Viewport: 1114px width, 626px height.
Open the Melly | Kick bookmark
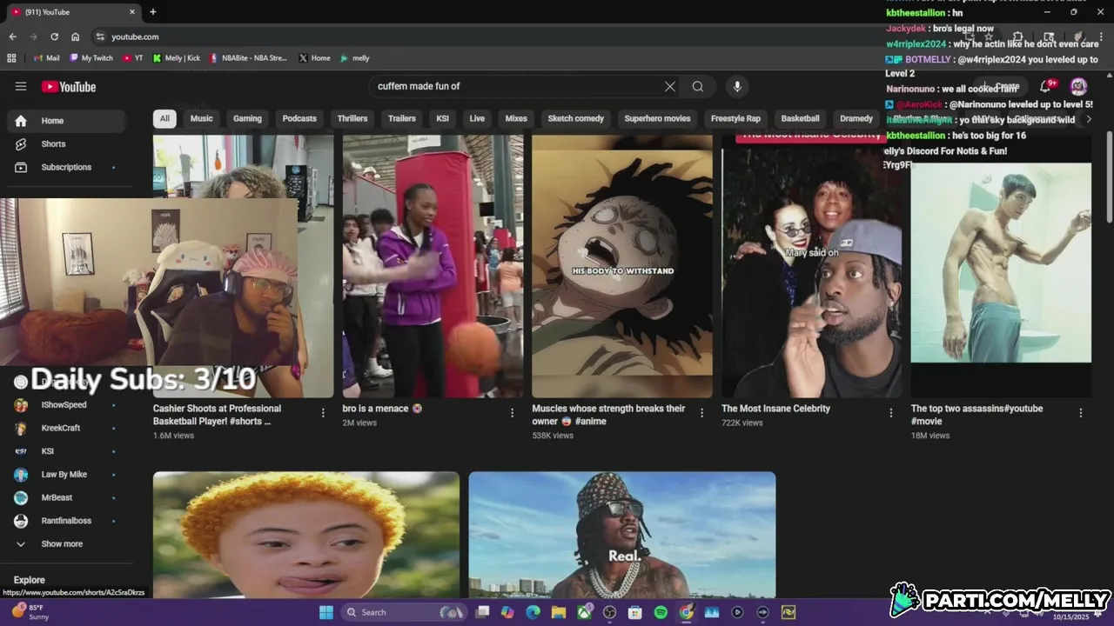click(x=177, y=58)
